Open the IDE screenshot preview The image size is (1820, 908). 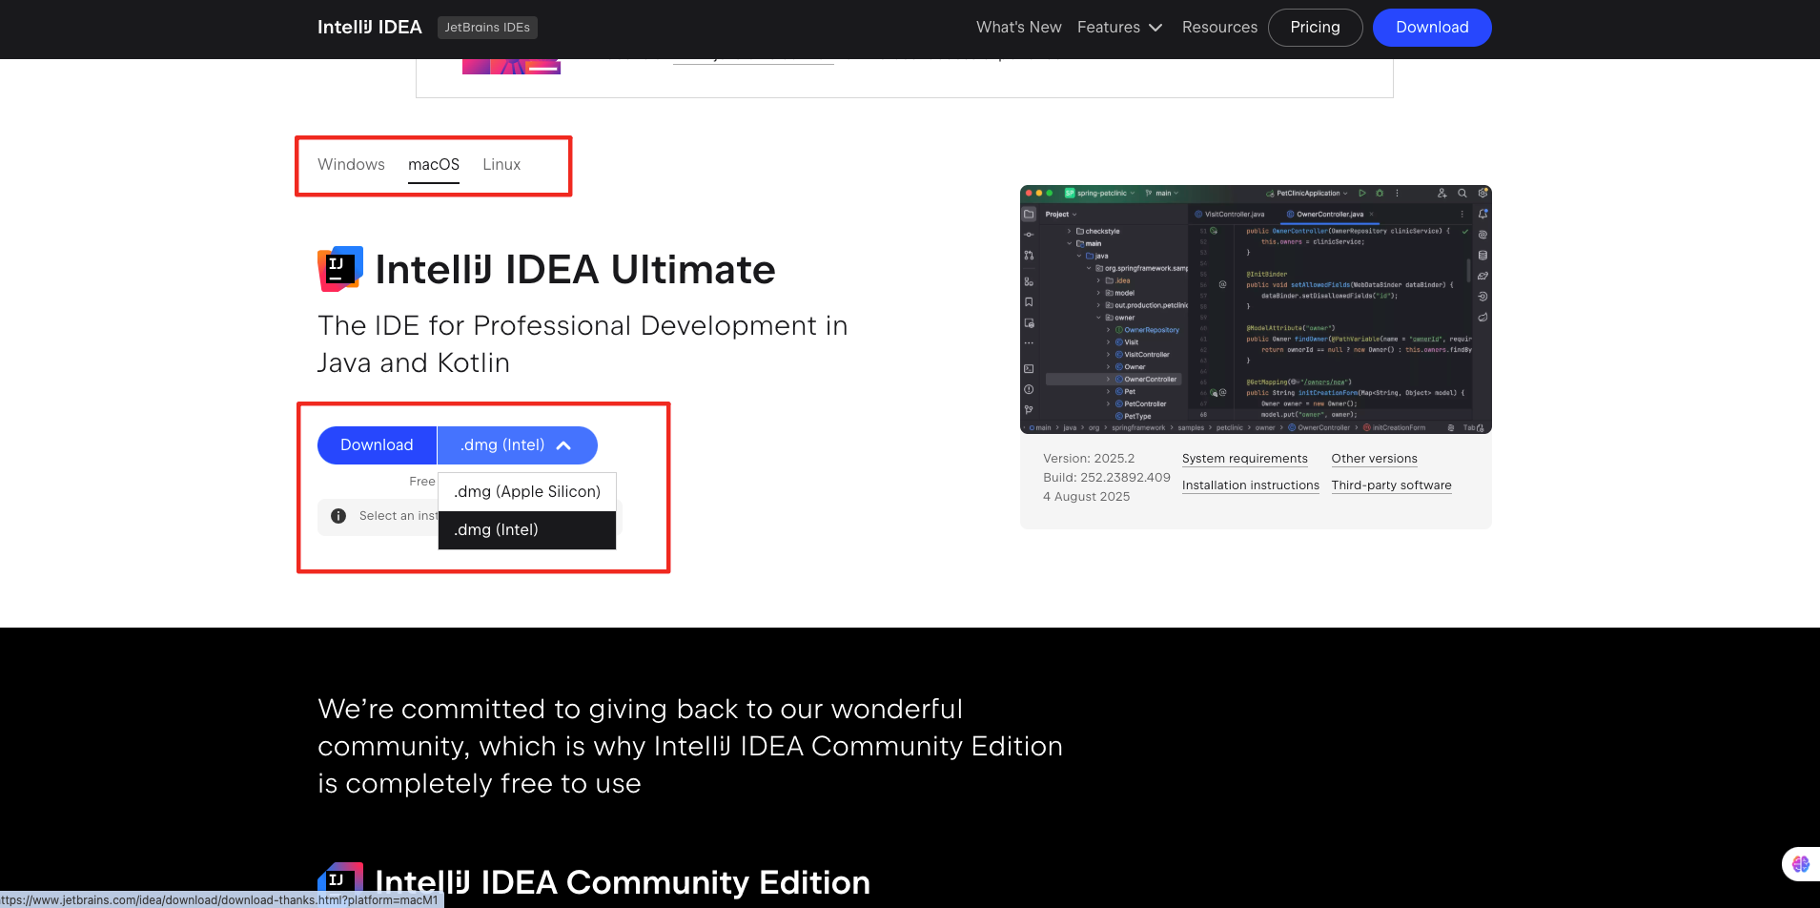(1256, 309)
